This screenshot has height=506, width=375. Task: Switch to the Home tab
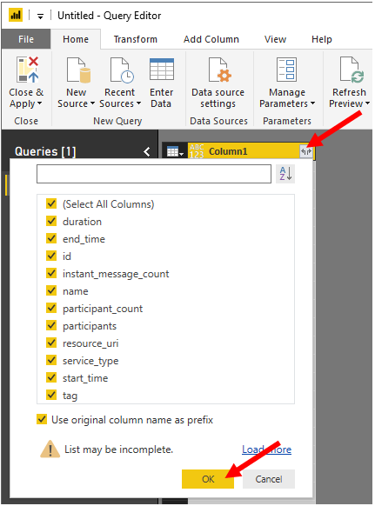(76, 39)
